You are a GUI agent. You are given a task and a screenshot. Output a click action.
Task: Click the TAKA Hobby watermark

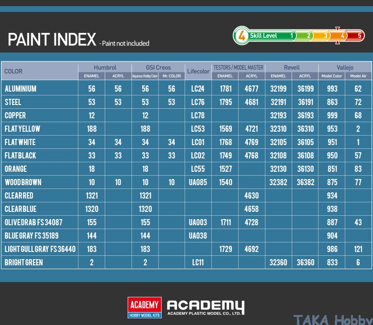[x=332, y=319]
